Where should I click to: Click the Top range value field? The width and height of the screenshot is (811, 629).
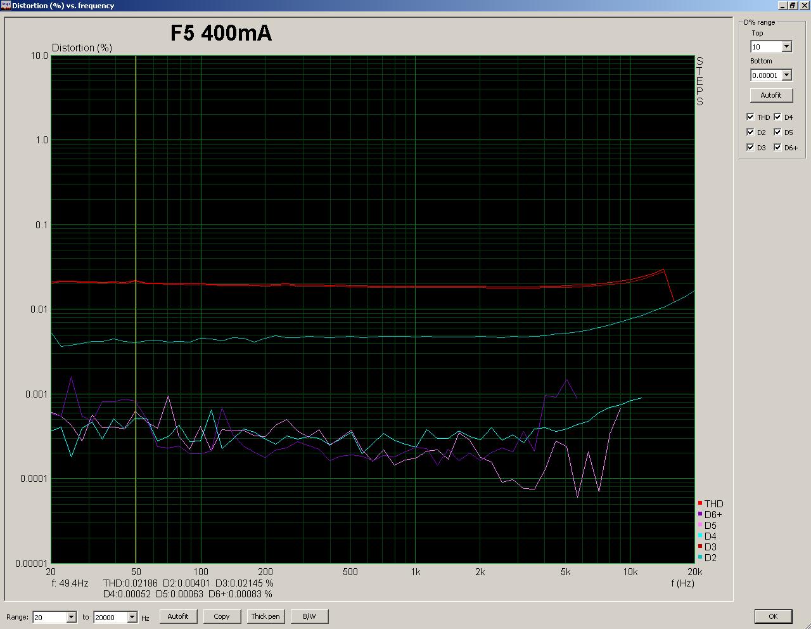[x=765, y=46]
